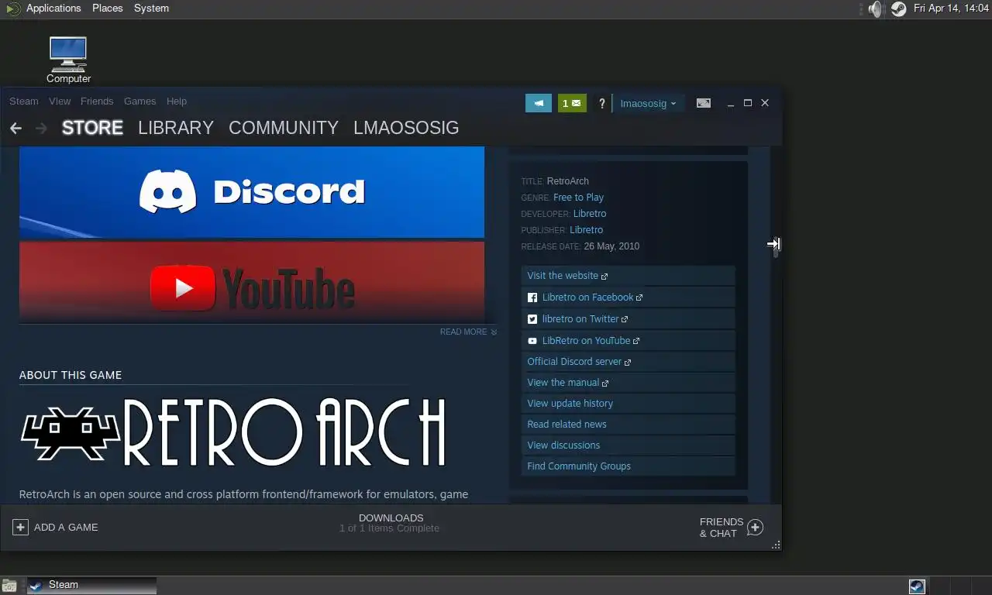Click the Twitter icon beside libretro
The image size is (992, 595).
tap(532, 319)
